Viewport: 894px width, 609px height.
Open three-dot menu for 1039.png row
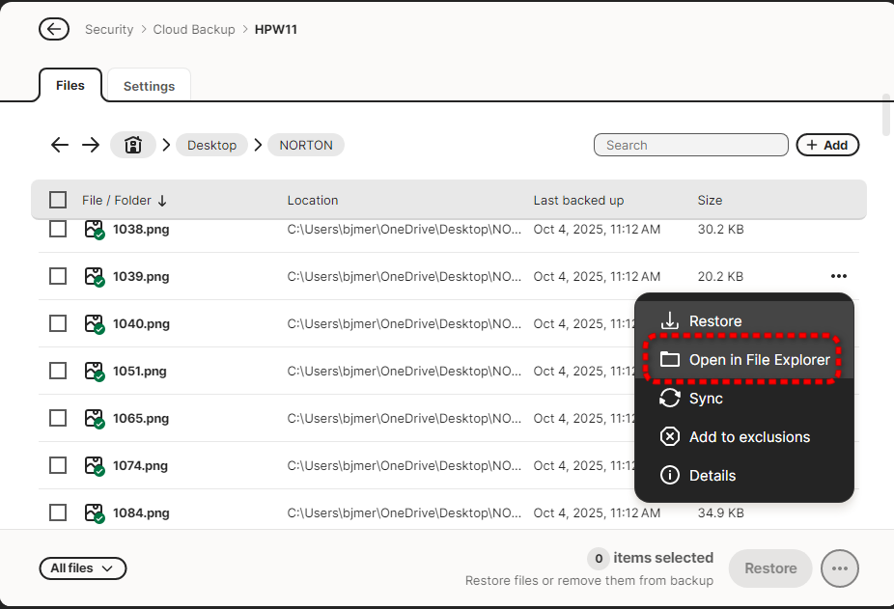point(838,277)
